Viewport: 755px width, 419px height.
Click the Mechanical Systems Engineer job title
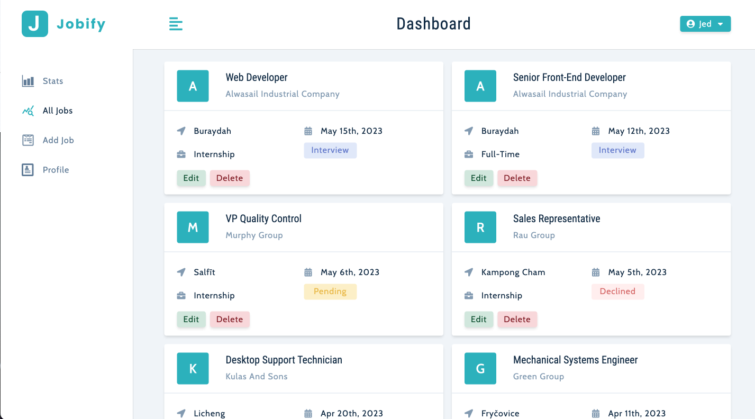pos(575,360)
